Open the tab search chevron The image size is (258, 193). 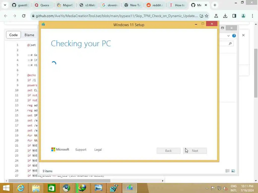[x=5, y=5]
